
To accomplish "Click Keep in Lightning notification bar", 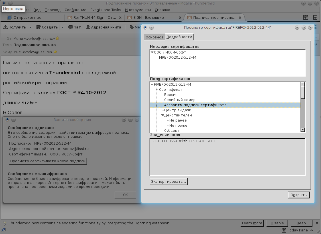I will [x=301, y=223].
